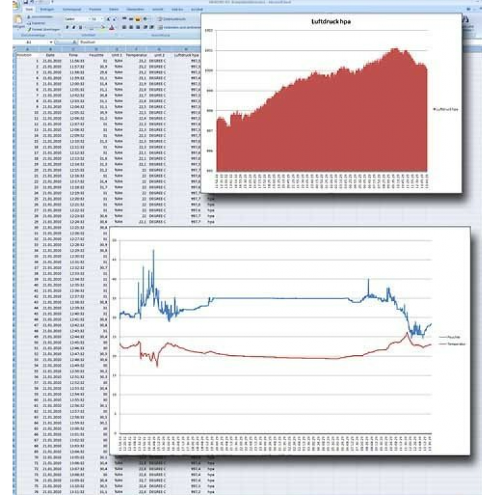Open the Ansicht ribbon tab
The height and width of the screenshot is (495, 495).
click(158, 9)
